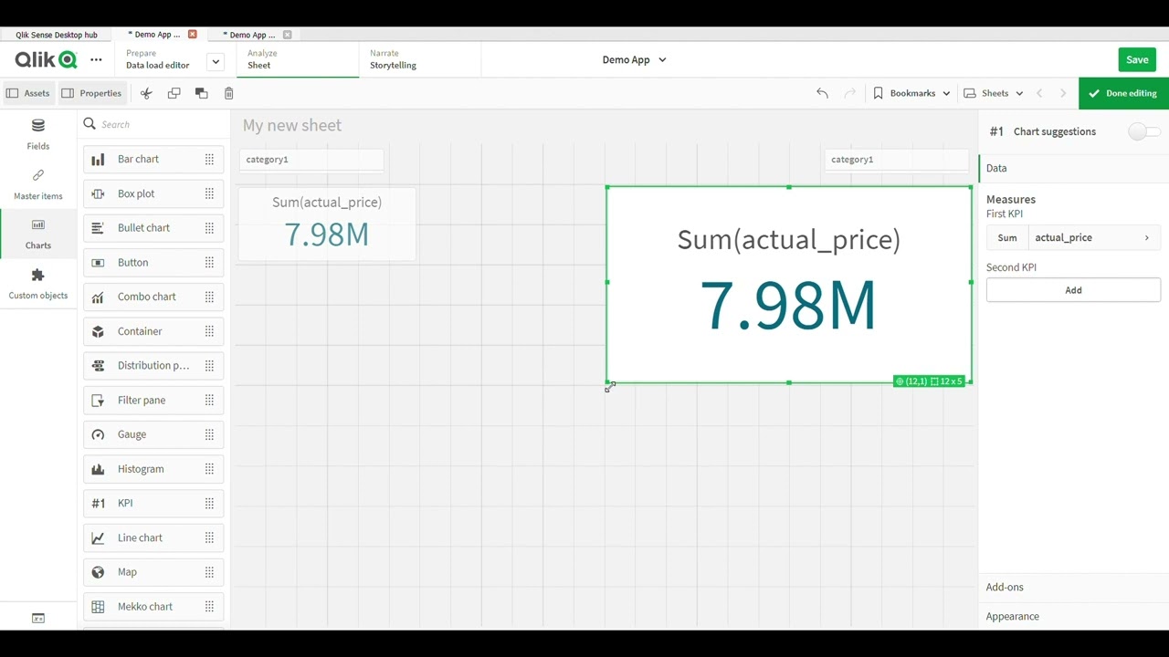This screenshot has height=657, width=1169.
Task: Open the Fields asset panel
Action: [x=37, y=133]
